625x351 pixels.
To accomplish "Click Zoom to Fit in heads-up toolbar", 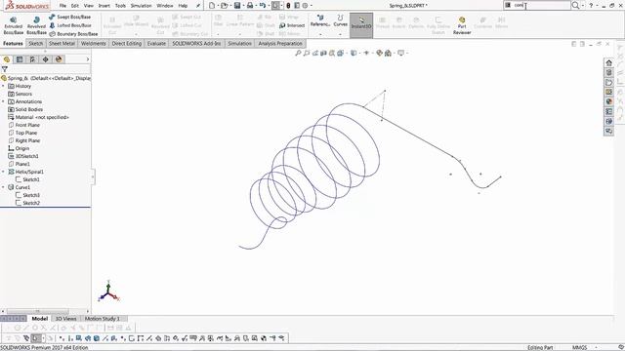I will coord(298,53).
